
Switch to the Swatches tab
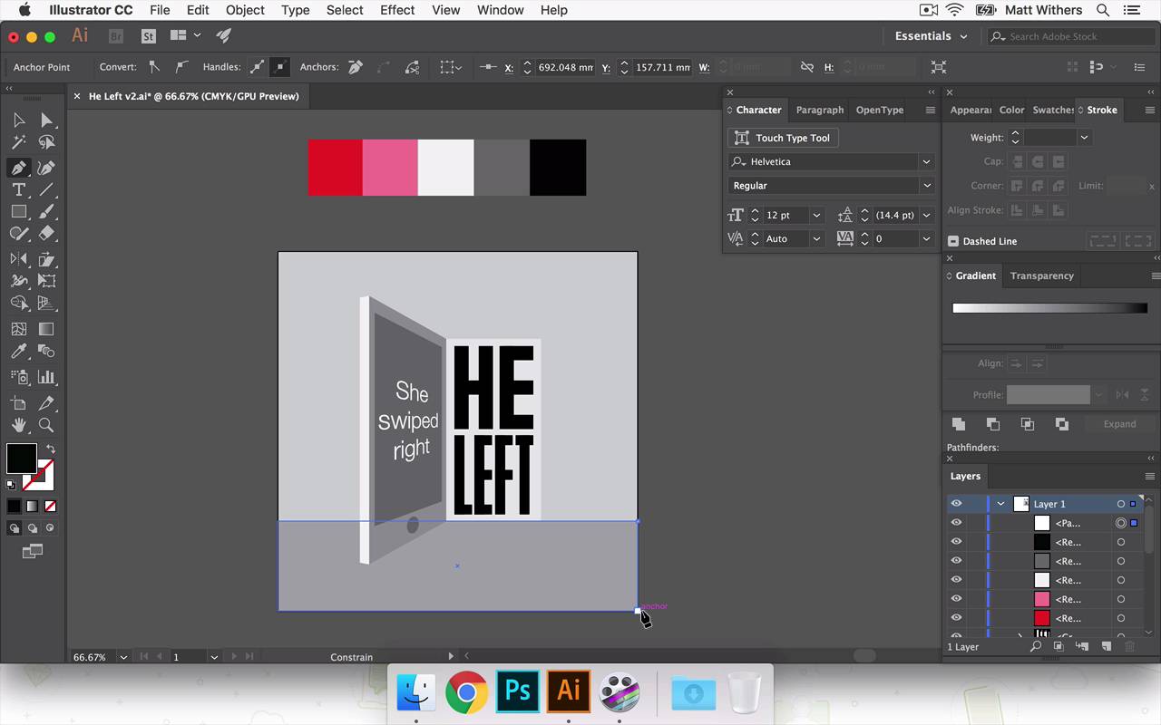coord(1053,110)
